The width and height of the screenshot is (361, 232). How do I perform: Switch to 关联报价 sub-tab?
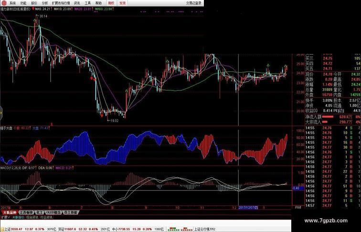[18, 217]
